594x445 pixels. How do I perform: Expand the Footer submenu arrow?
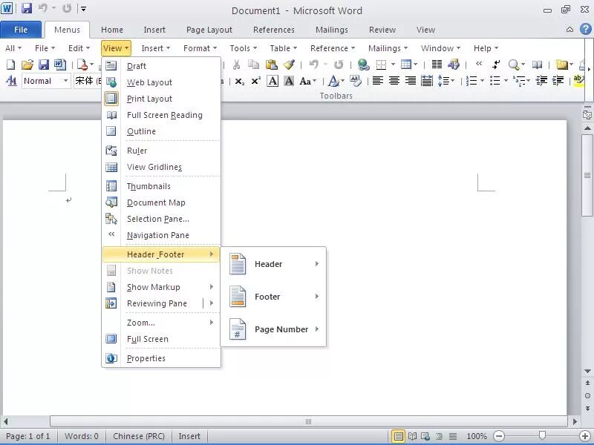317,296
